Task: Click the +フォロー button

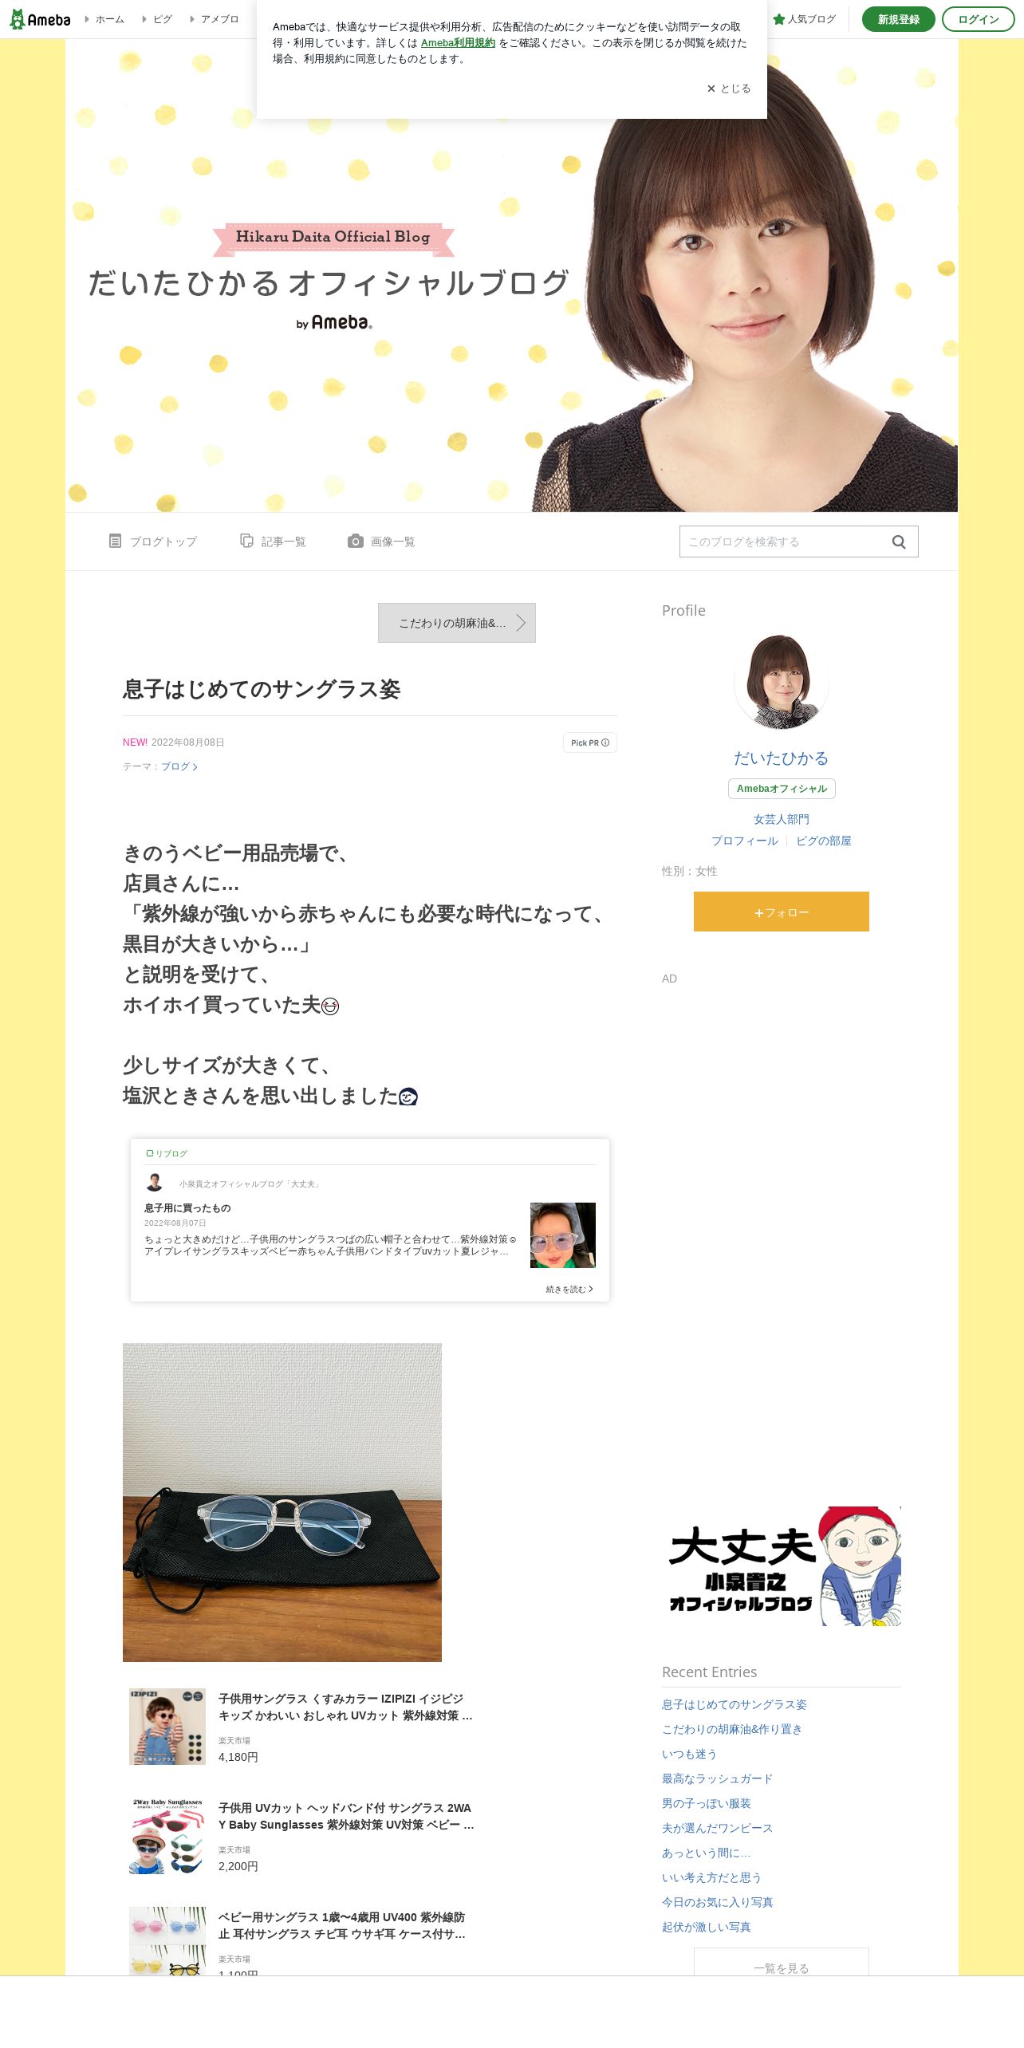Action: tap(782, 912)
